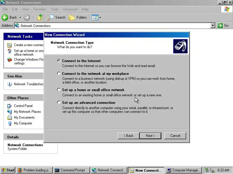Screen dimensions: 233x174
Task: Click the See Also panel header
Action: pyautogui.click(x=24, y=76)
